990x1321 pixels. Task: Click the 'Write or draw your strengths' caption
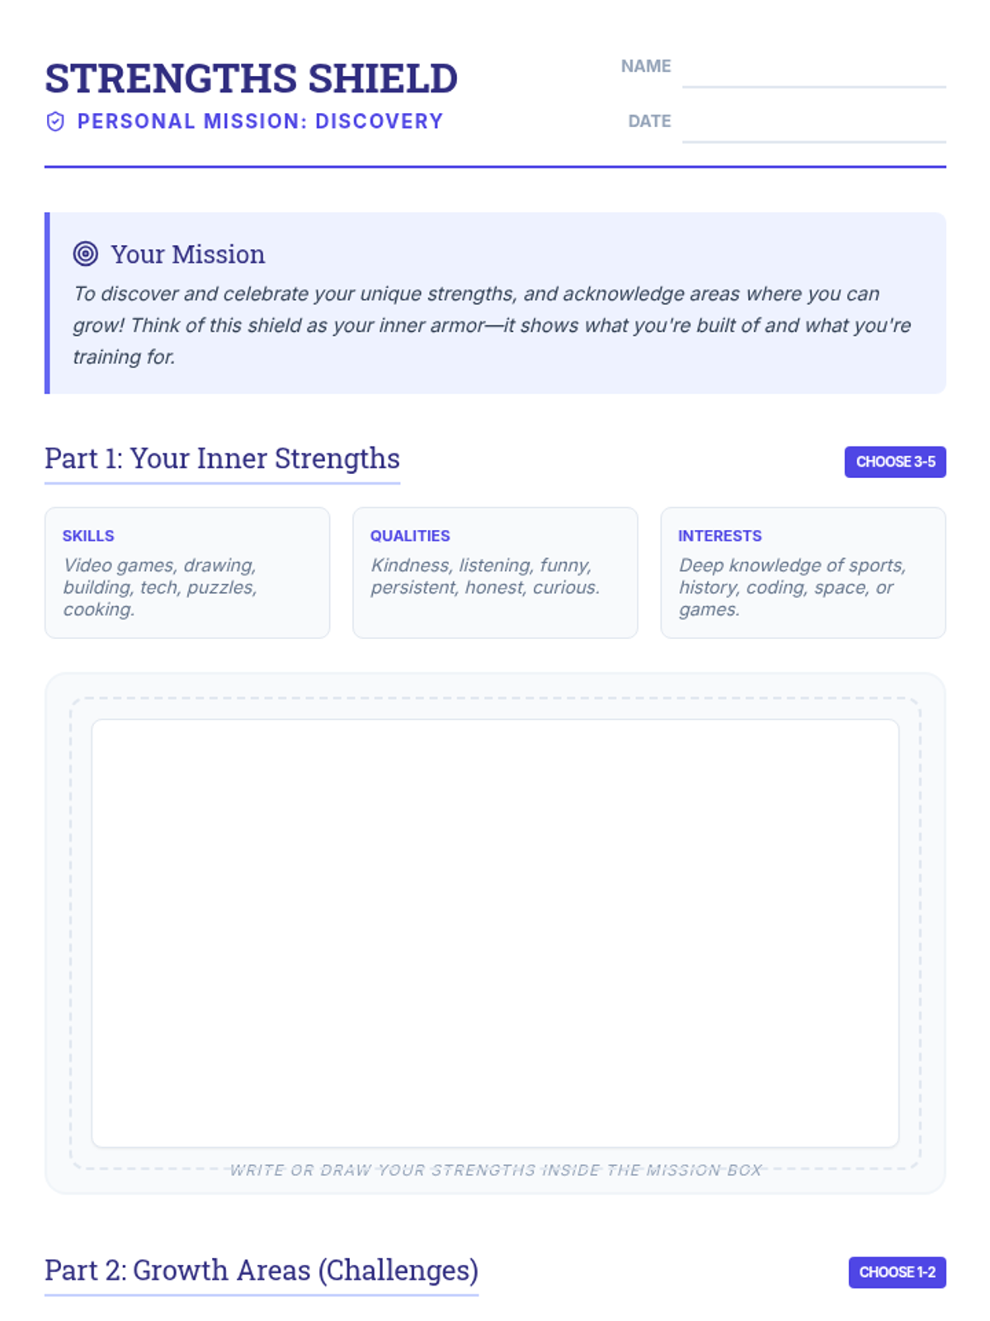pos(495,1170)
